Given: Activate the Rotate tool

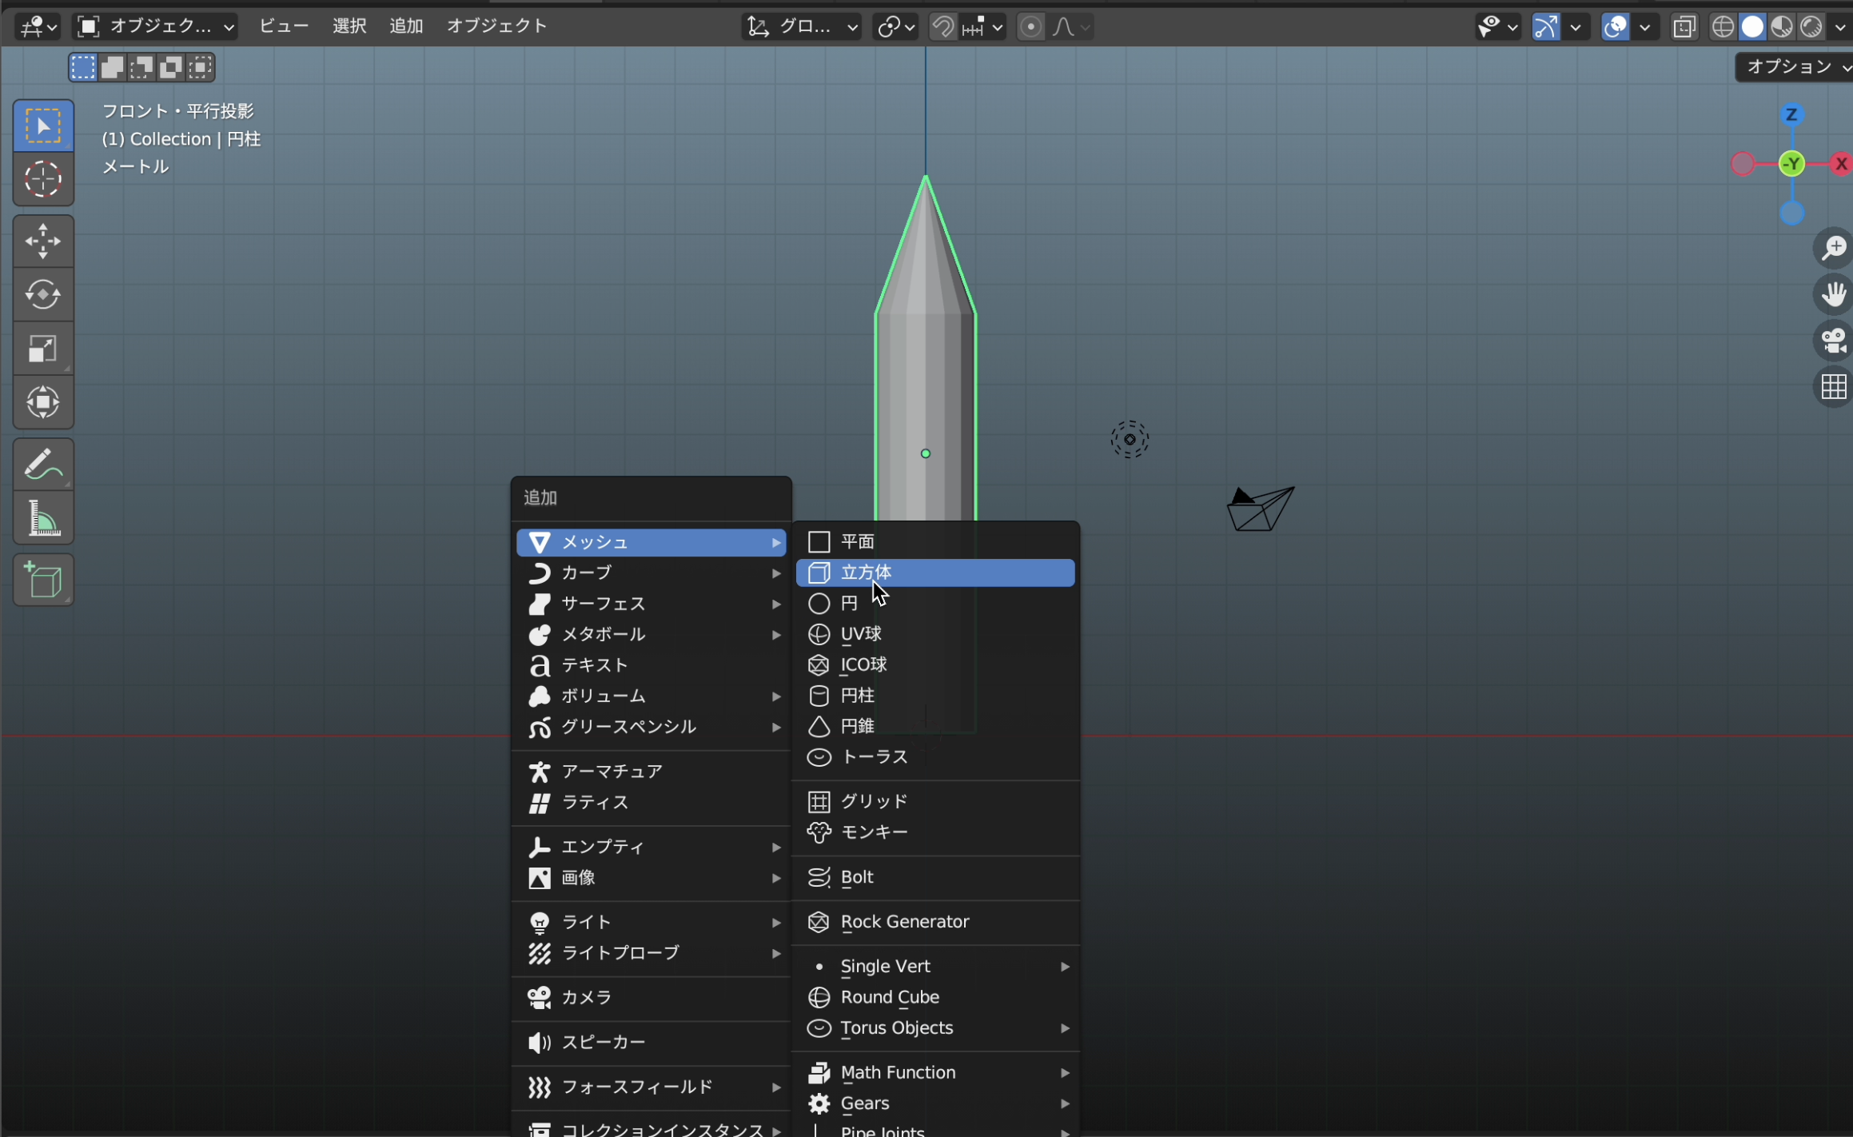Looking at the screenshot, I should point(43,295).
